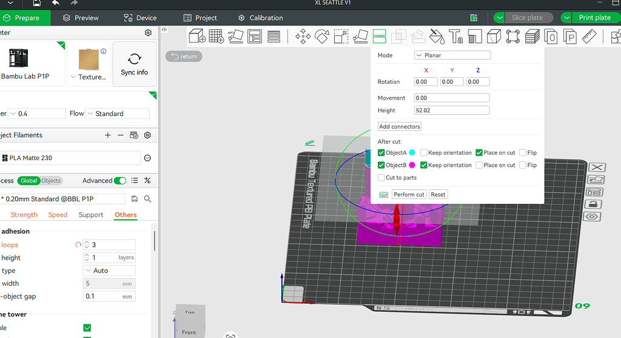Check Flip for ObjectA
621x338 pixels.
click(x=522, y=152)
